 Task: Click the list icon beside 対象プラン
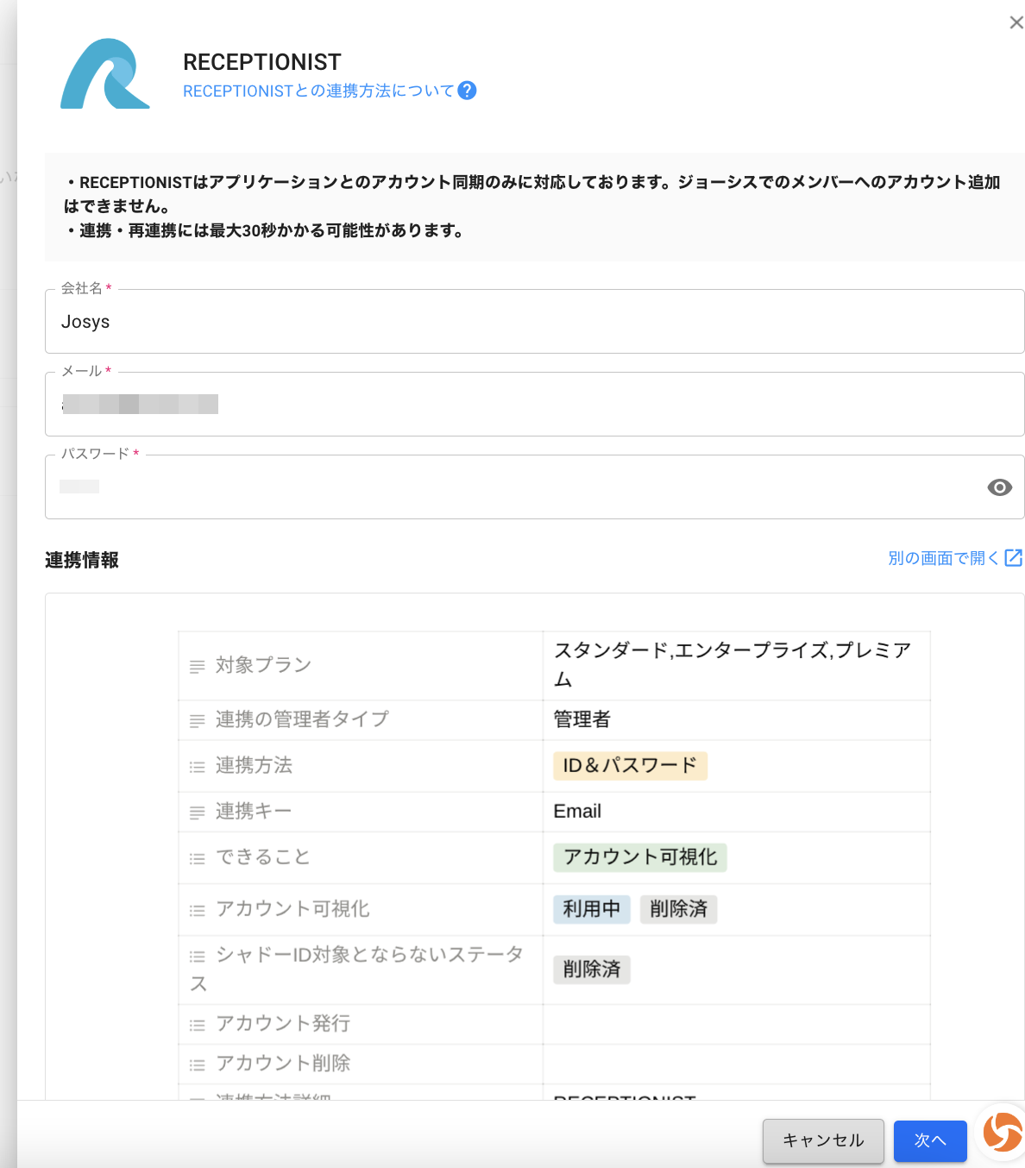[198, 666]
